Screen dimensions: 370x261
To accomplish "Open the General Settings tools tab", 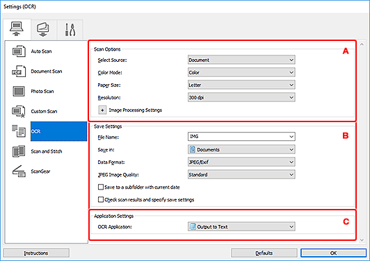I will click(70, 29).
